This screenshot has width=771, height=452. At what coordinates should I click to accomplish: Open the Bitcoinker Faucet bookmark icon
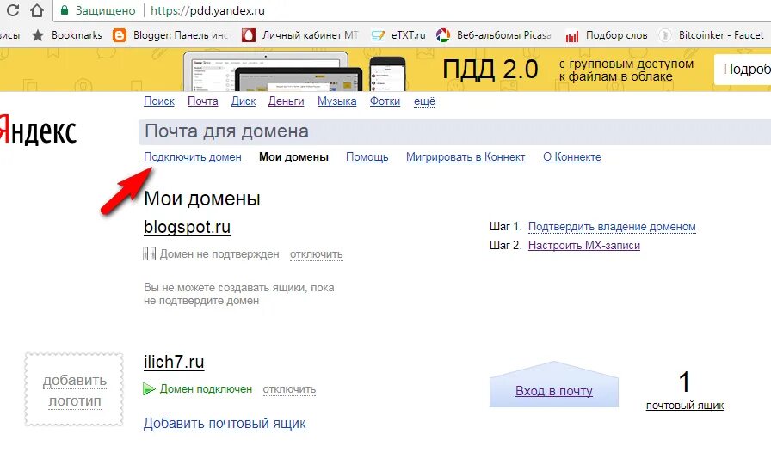[x=665, y=35]
